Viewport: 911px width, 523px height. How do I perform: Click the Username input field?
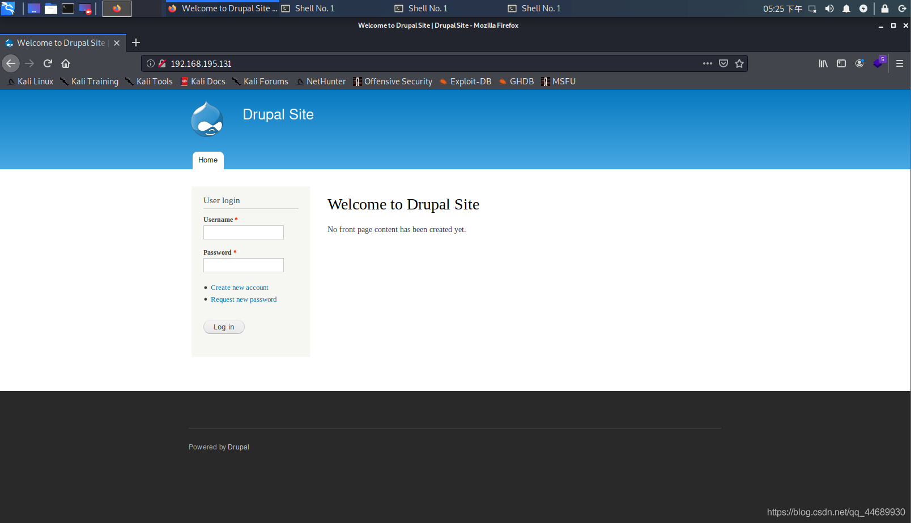coord(244,232)
